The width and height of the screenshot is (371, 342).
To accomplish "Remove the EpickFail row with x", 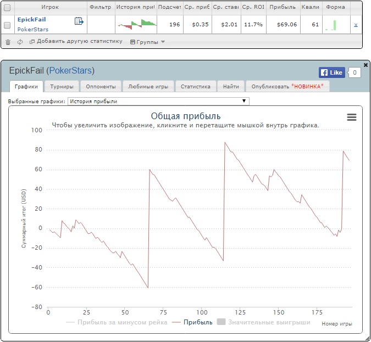I will [x=356, y=25].
